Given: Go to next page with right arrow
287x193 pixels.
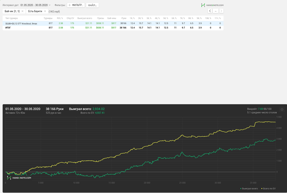Looking at the screenshot, I should tap(221, 11).
